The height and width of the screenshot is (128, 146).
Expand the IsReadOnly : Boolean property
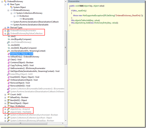5,98
